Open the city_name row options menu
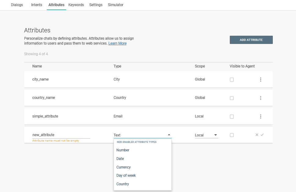 [261, 80]
